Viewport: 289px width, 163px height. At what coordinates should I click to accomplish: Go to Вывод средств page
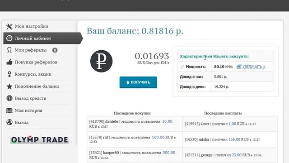(30, 98)
